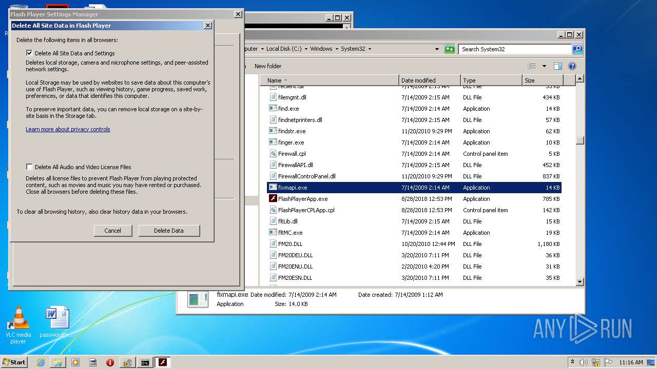Open the VLC media player desktop shortcut
Screen dimensions: 657x369
[x=18, y=325]
